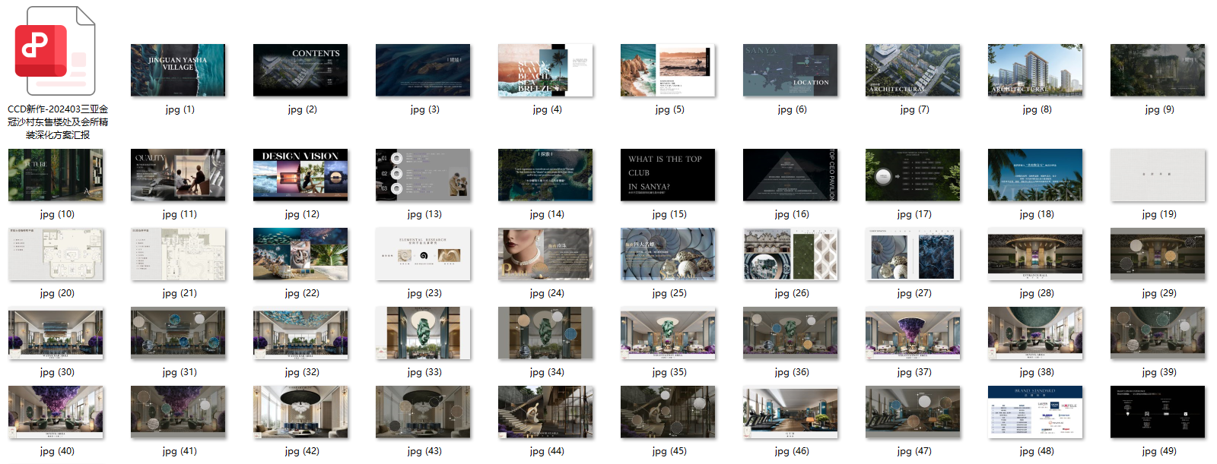Click the file name label 'jpg (23)'
This screenshot has width=1217, height=464.
(x=424, y=293)
